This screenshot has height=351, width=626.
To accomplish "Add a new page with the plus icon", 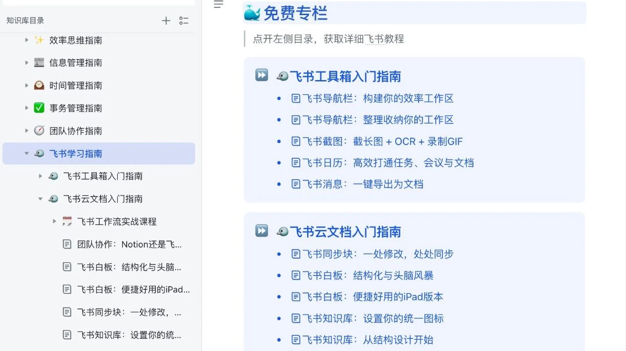I will [x=166, y=21].
